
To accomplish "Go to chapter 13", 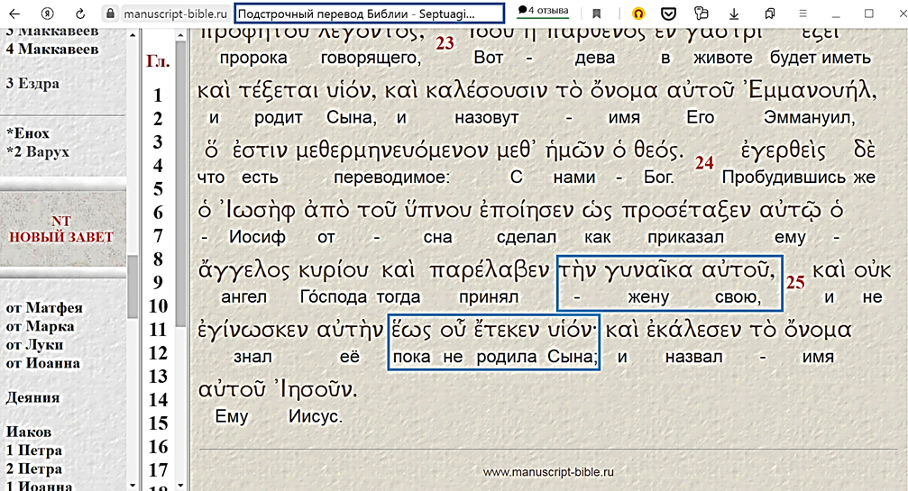I will coord(158,377).
